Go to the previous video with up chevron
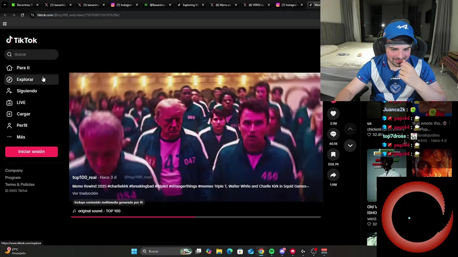Viewport: 458px width, 257px height. (350, 129)
